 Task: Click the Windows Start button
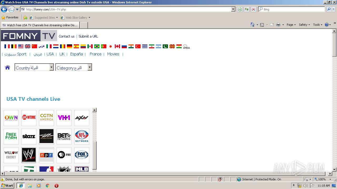[7, 186]
